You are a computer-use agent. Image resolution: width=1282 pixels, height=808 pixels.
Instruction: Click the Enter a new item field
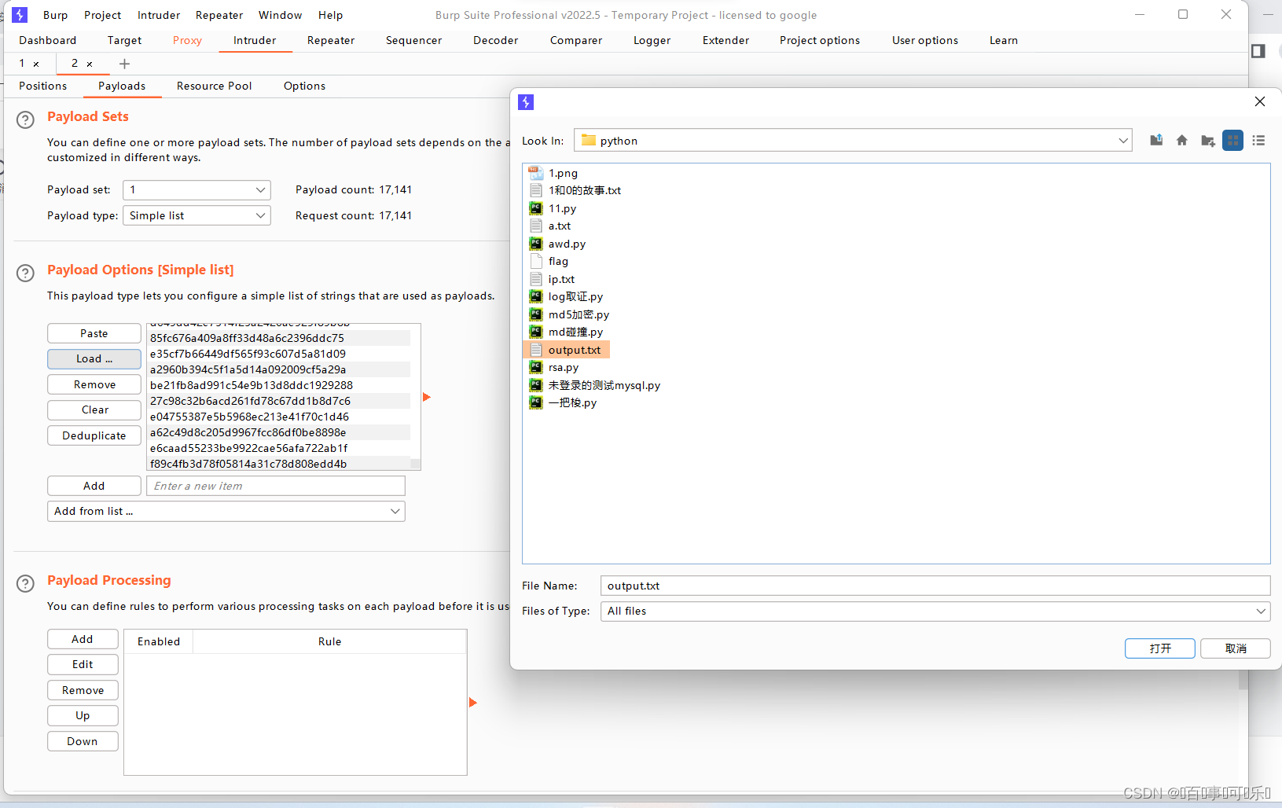pos(276,486)
